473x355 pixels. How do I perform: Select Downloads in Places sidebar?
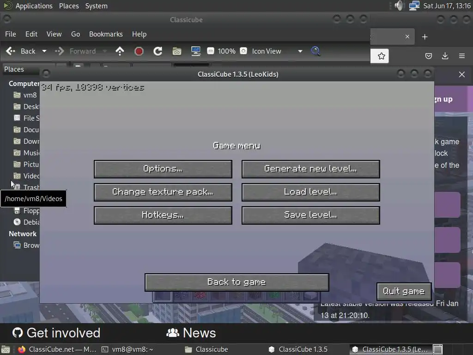pyautogui.click(x=26, y=141)
